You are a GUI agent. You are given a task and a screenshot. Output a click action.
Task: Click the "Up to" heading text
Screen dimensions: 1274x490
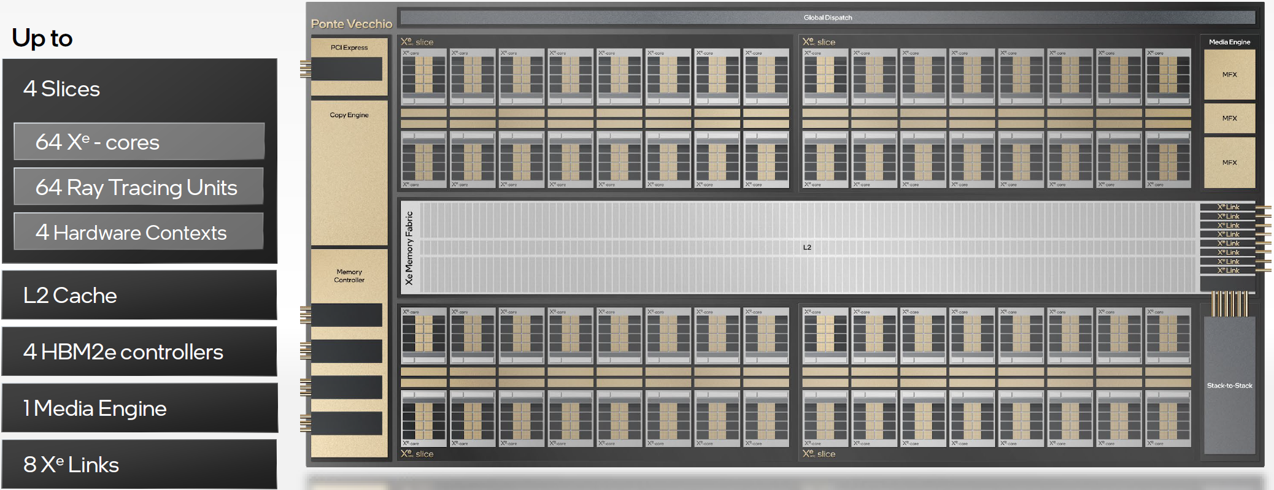click(42, 38)
